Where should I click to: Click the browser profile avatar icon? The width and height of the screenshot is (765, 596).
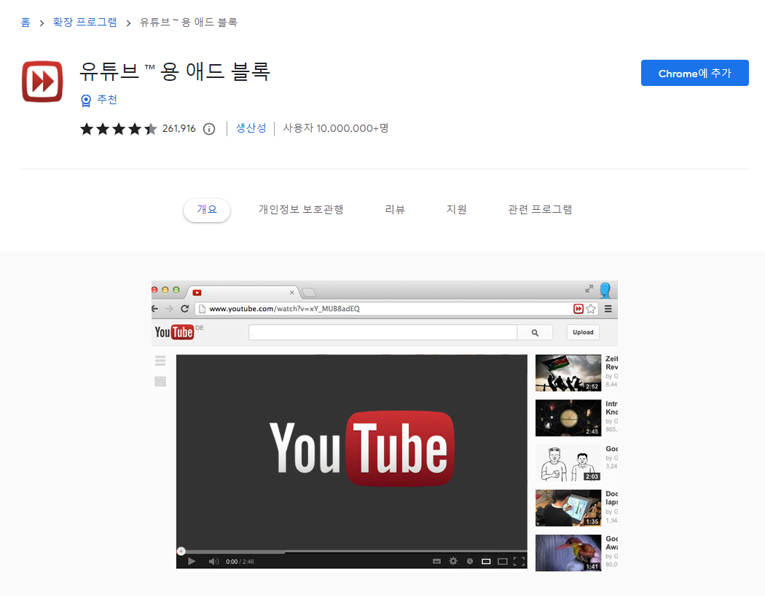coord(605,290)
